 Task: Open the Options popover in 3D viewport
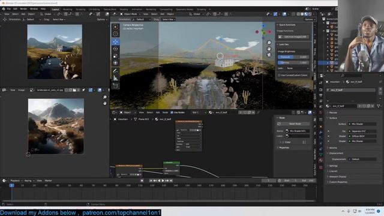310,19
